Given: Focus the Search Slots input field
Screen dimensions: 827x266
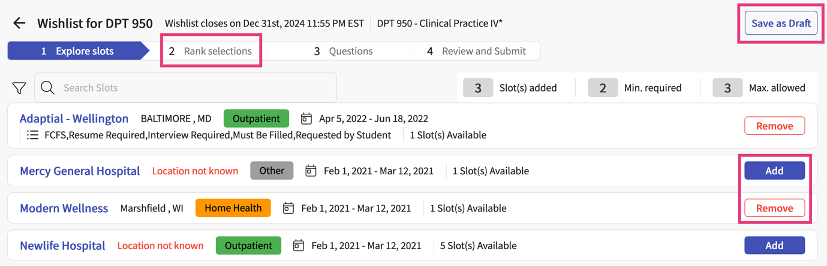Looking at the screenshot, I should coord(192,88).
